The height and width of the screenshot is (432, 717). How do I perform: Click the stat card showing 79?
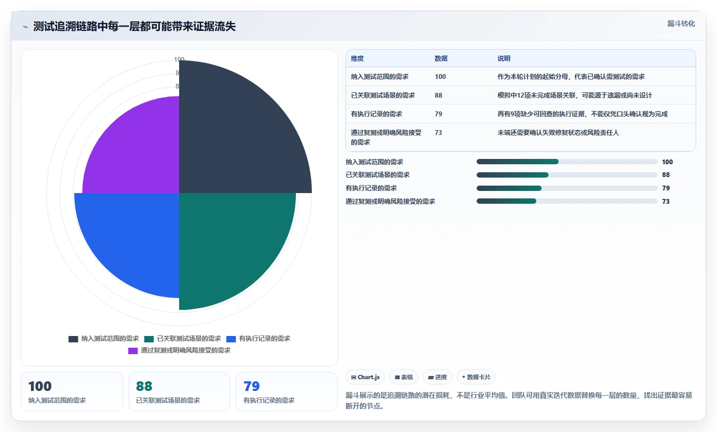pyautogui.click(x=287, y=391)
